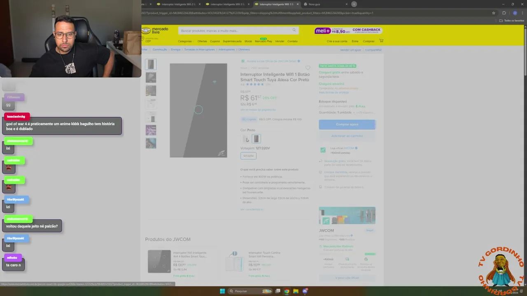Open Mercado Play menu item
The width and height of the screenshot is (527, 296).
point(263,41)
